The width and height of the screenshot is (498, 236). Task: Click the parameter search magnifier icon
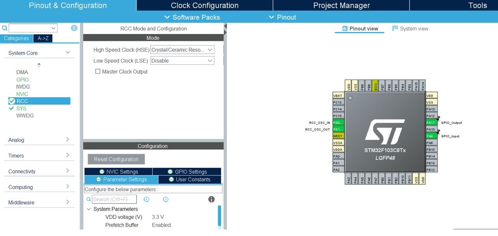click(89, 199)
